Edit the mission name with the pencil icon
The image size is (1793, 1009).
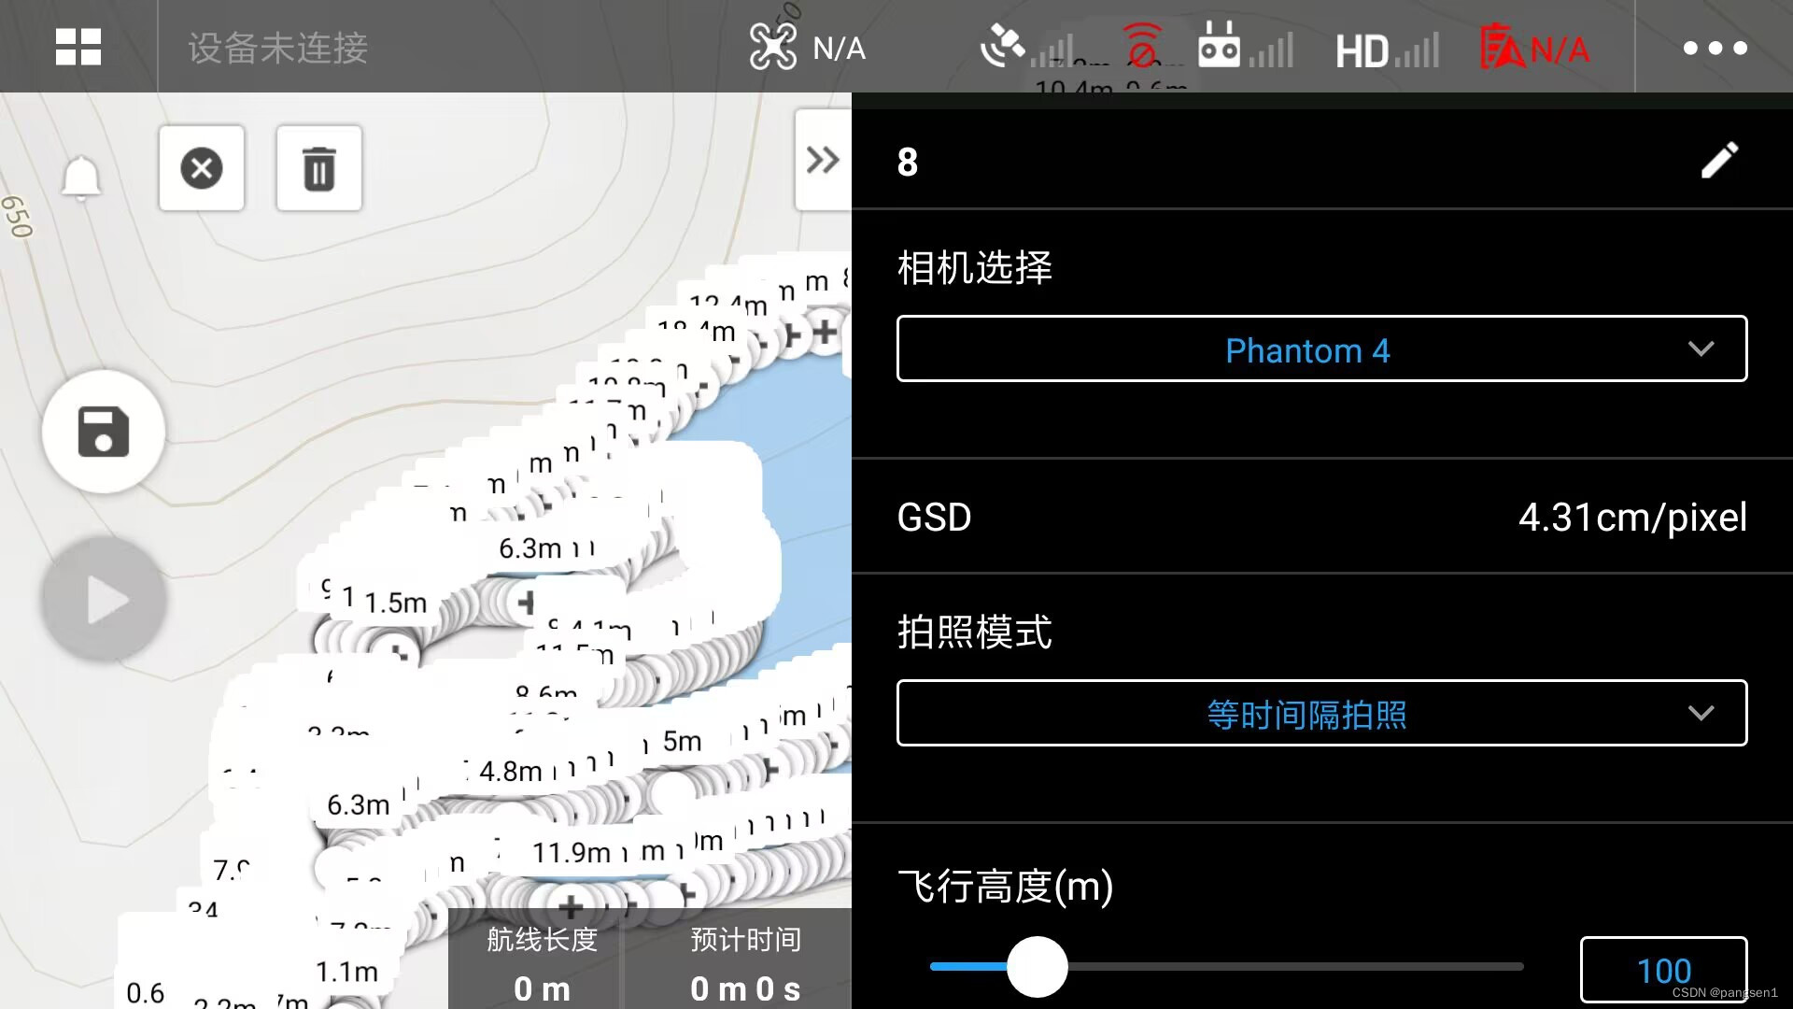click(x=1719, y=161)
